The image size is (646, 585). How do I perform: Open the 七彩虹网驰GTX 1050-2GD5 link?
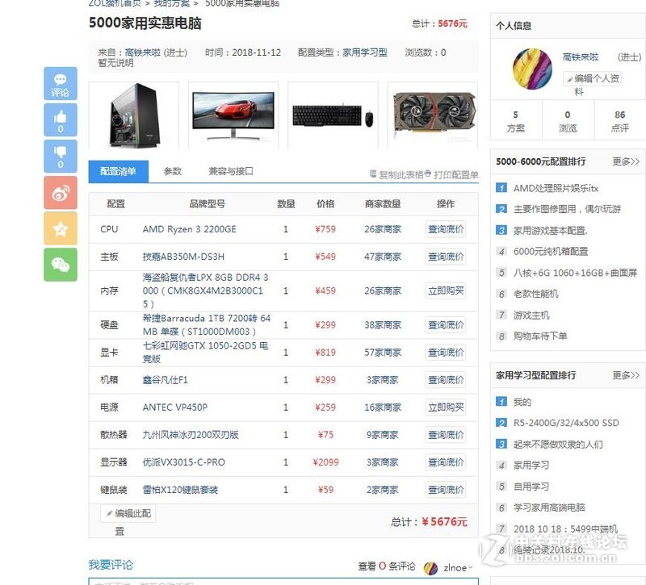point(206,353)
